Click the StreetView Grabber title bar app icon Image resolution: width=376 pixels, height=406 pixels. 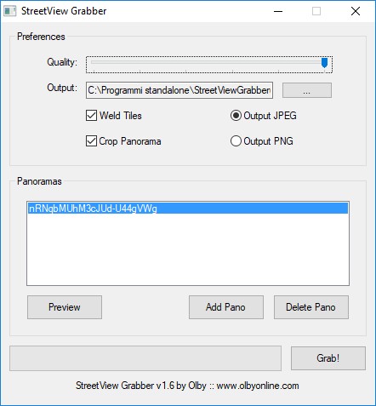pyautogui.click(x=10, y=11)
